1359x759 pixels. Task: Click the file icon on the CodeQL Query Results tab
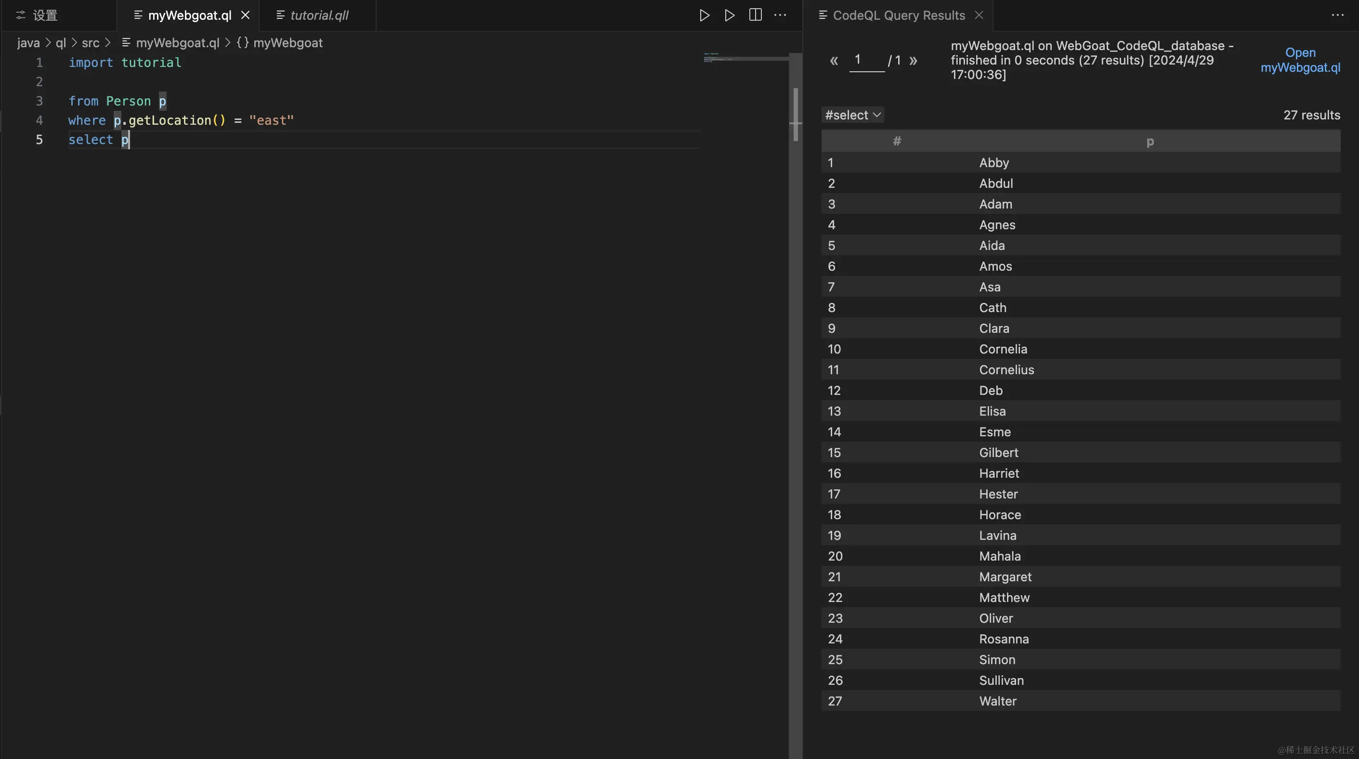tap(823, 15)
